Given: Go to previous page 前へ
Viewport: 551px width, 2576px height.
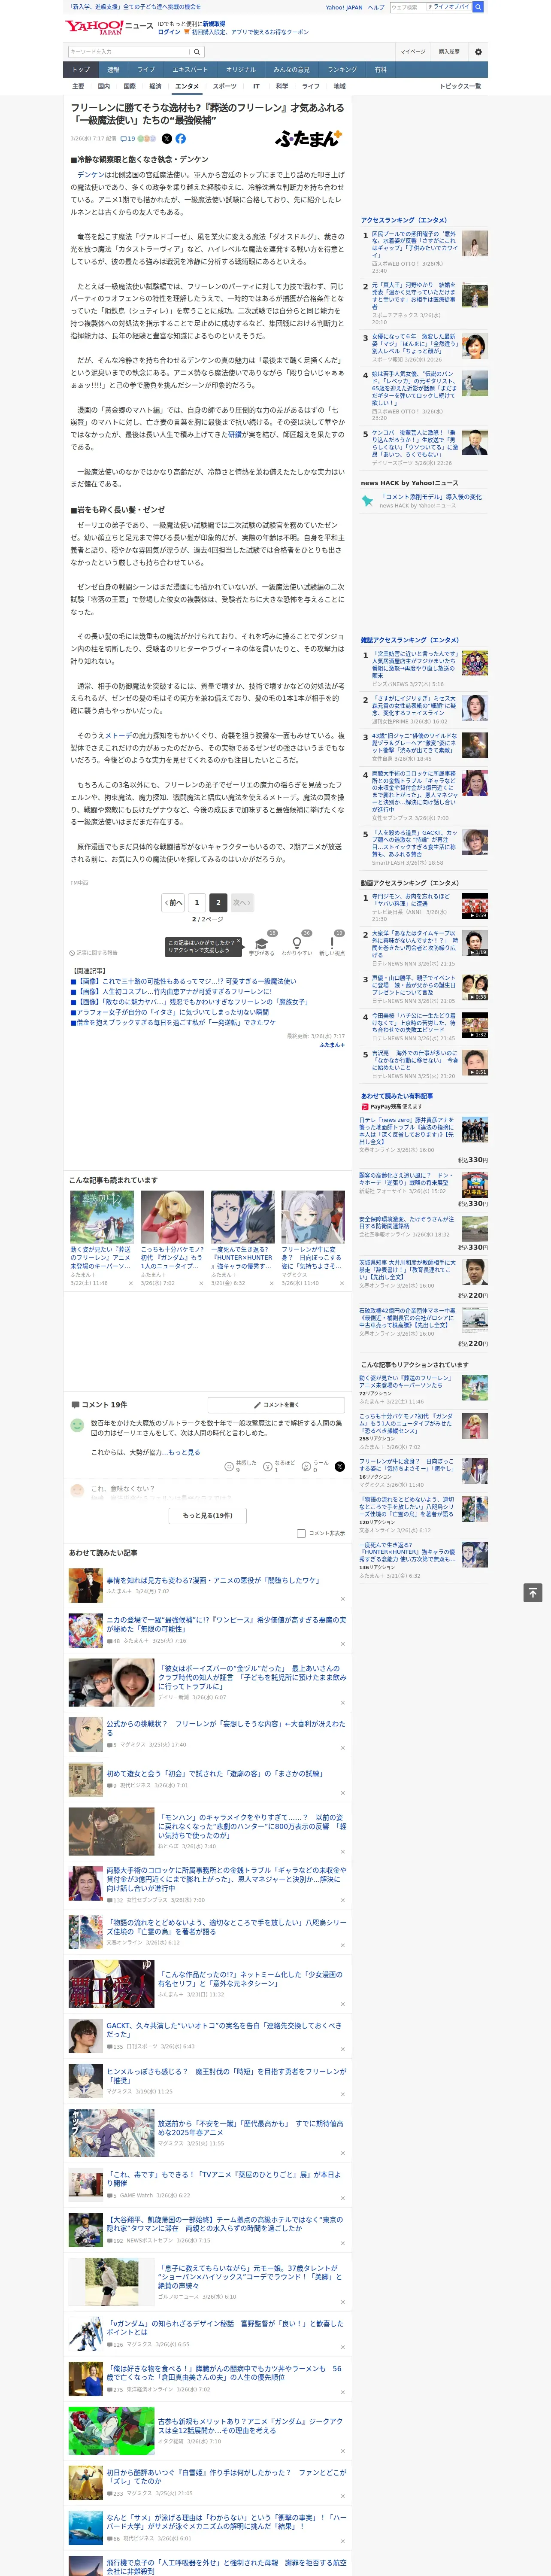Looking at the screenshot, I should click(173, 902).
